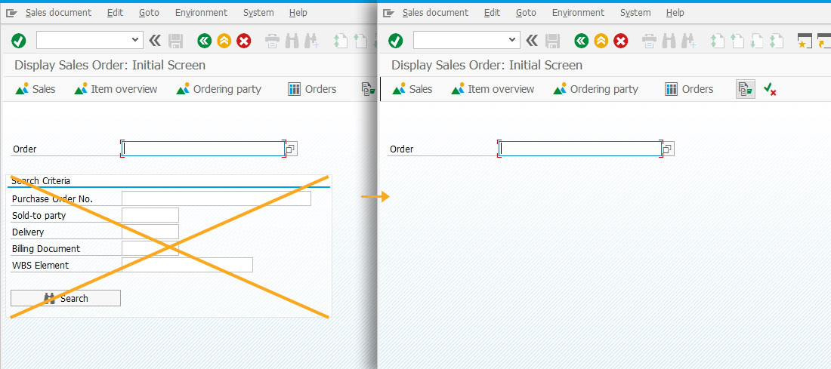This screenshot has height=369, width=831.
Task: Click Ordering party button in left window
Action: point(219,90)
